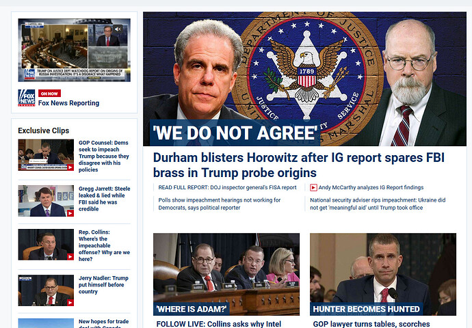Click the 'WE DO NOT AGREE' hero image
Screen dimensions: 472x328
coord(304,79)
